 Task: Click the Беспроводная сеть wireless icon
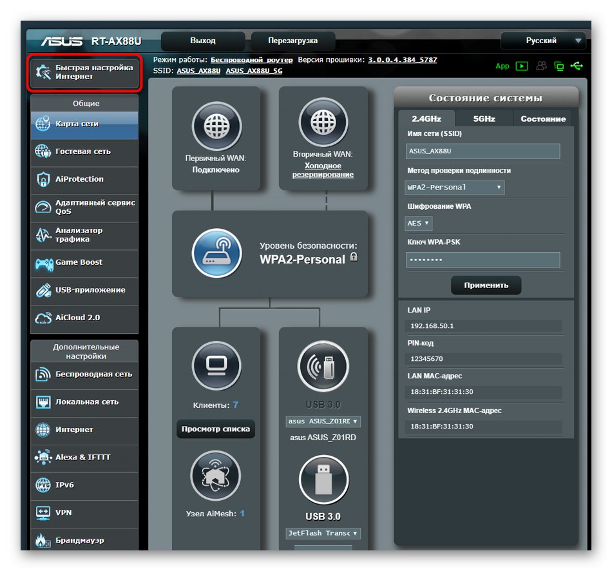tap(43, 374)
